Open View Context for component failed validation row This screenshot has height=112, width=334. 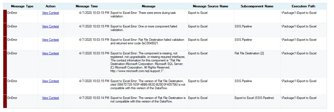[50, 26]
